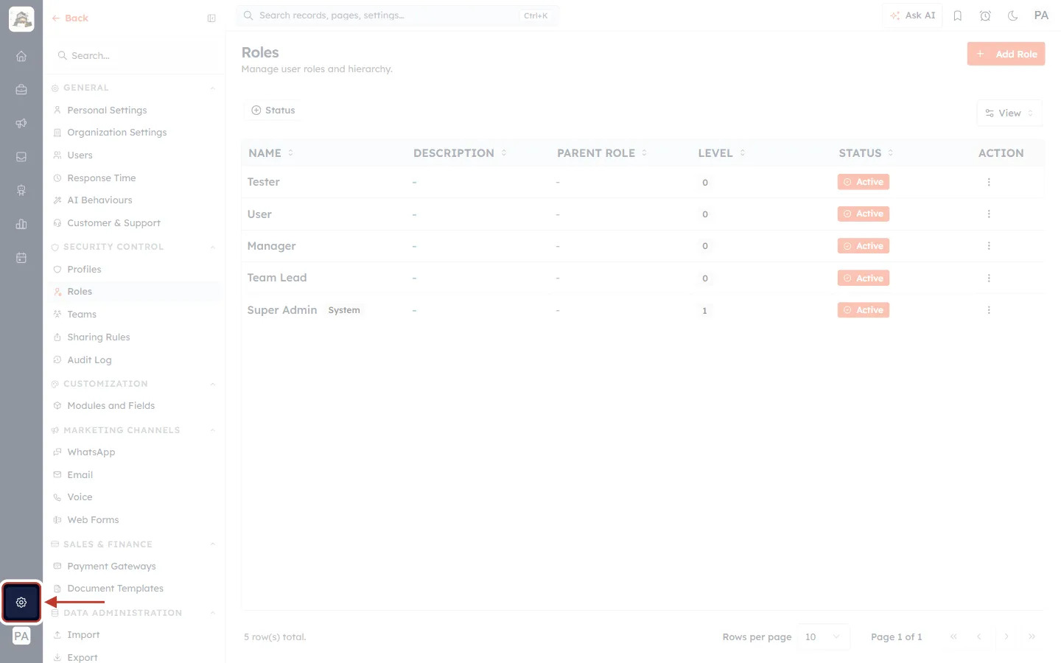Collapse the Marketing Channels section chevron

[213, 431]
